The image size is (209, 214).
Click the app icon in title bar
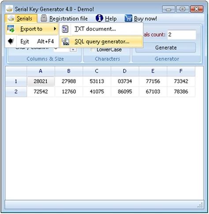pos(9,9)
